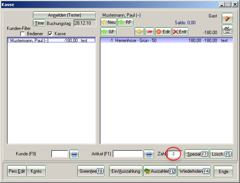Open the on-screen keyboard icon button
Image resolution: width=240 pixels, height=183 pixels.
pos(227,30)
